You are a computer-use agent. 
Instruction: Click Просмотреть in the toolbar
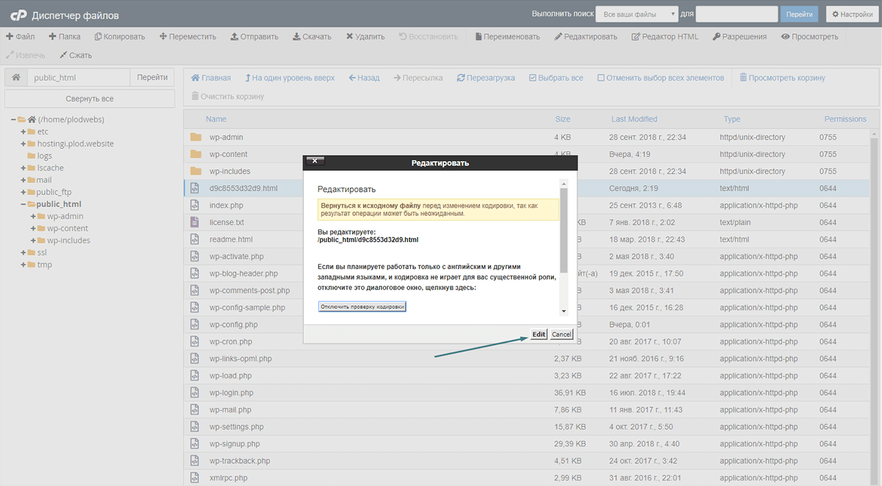point(810,37)
